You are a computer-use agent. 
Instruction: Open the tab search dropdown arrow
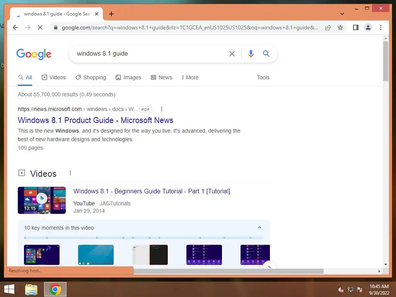tap(342, 14)
